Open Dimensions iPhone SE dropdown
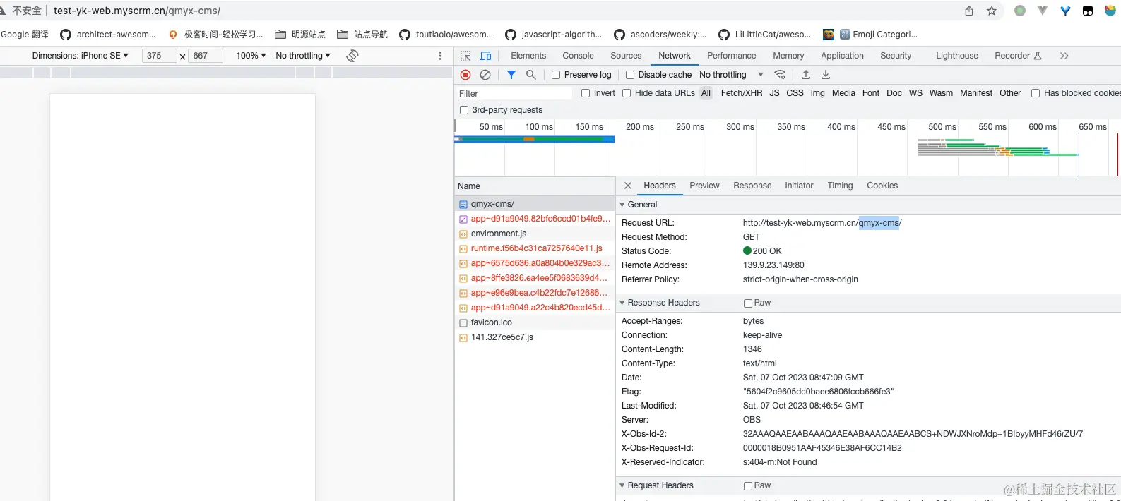Screen dimensions: 1121x501 (81, 56)
